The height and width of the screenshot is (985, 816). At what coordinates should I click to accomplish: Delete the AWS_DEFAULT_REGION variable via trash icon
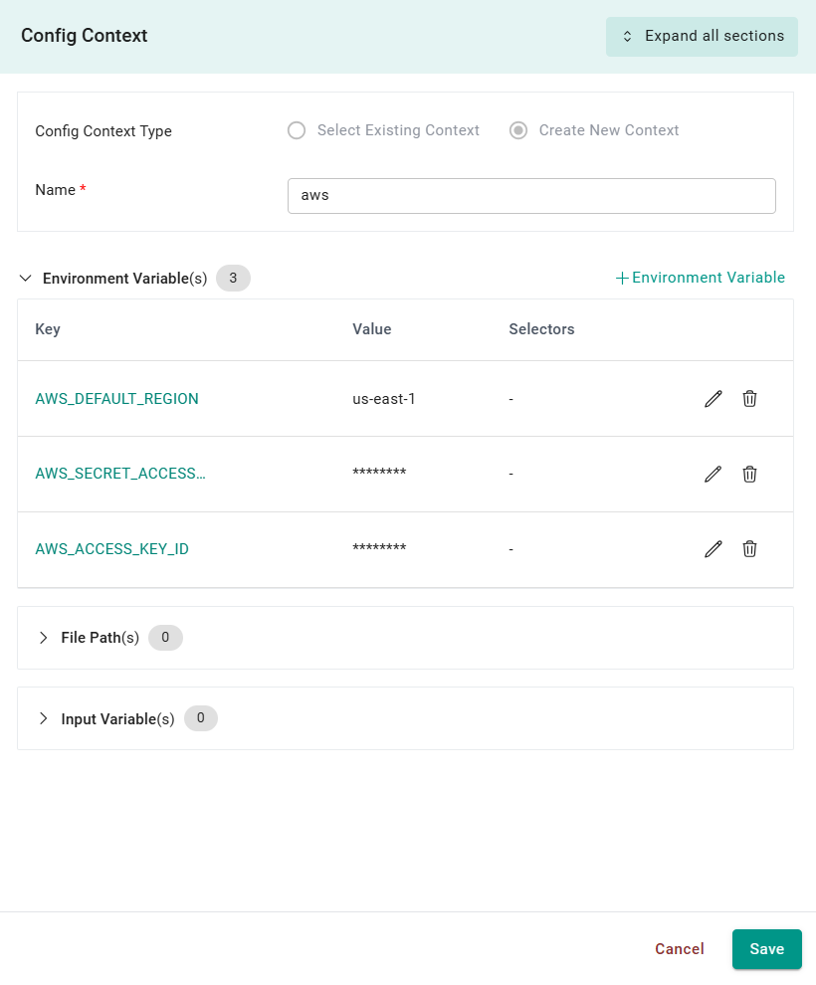(x=750, y=399)
